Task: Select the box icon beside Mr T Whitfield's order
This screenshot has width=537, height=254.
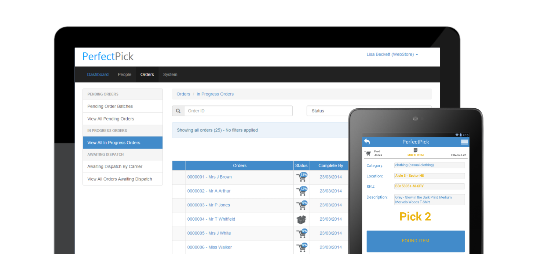Action: (301, 219)
